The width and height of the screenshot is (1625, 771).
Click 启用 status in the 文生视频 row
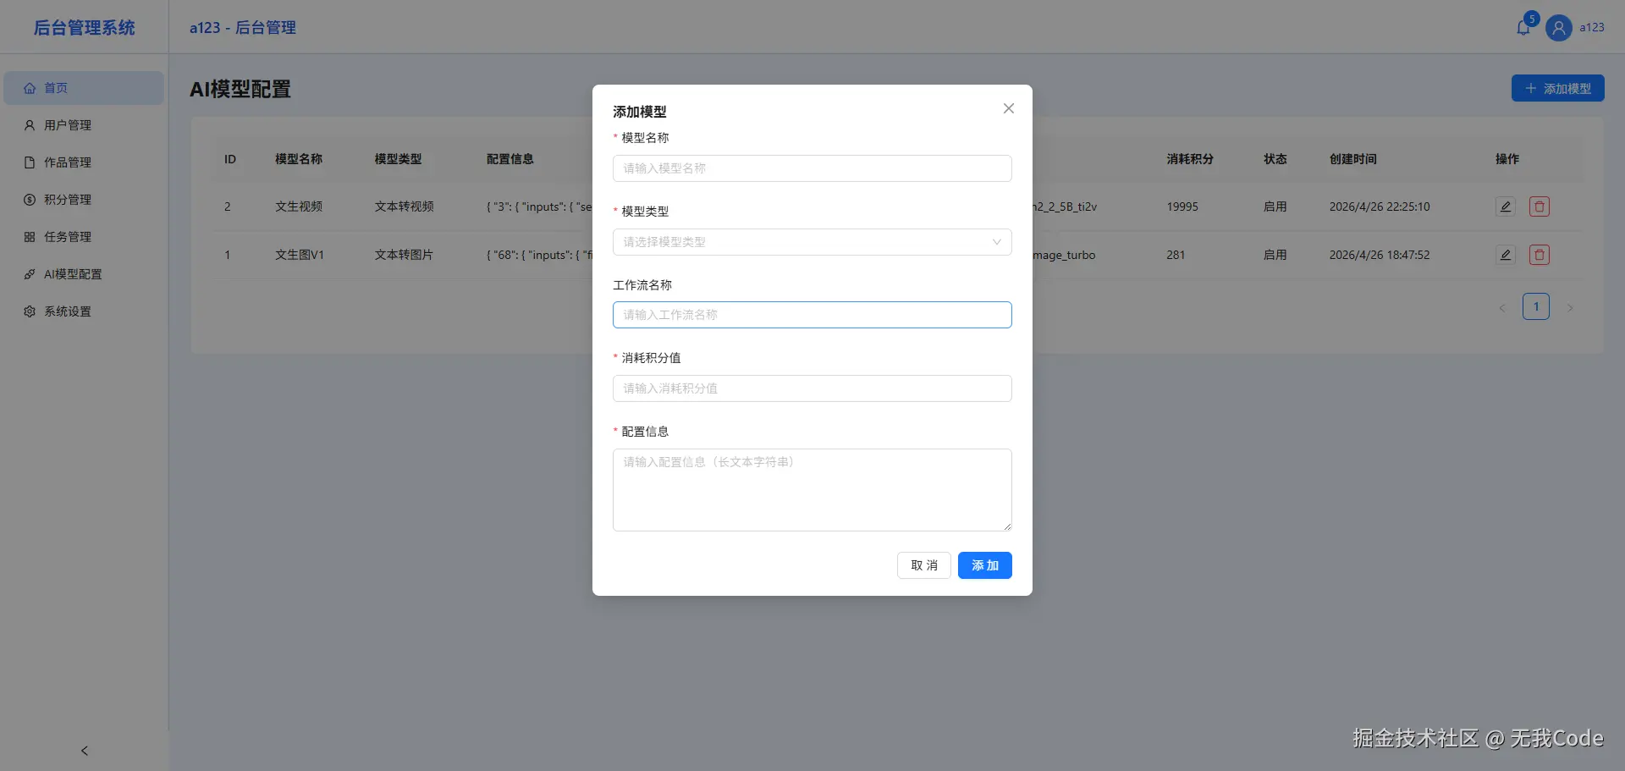1275,207
